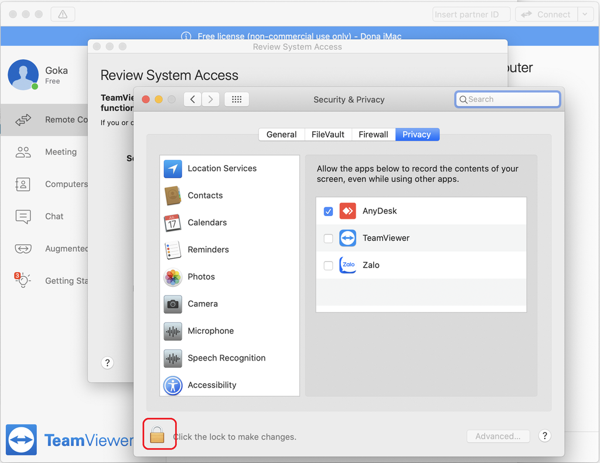Viewport: 600px width, 463px height.
Task: Click the Calendars icon
Action: [173, 223]
